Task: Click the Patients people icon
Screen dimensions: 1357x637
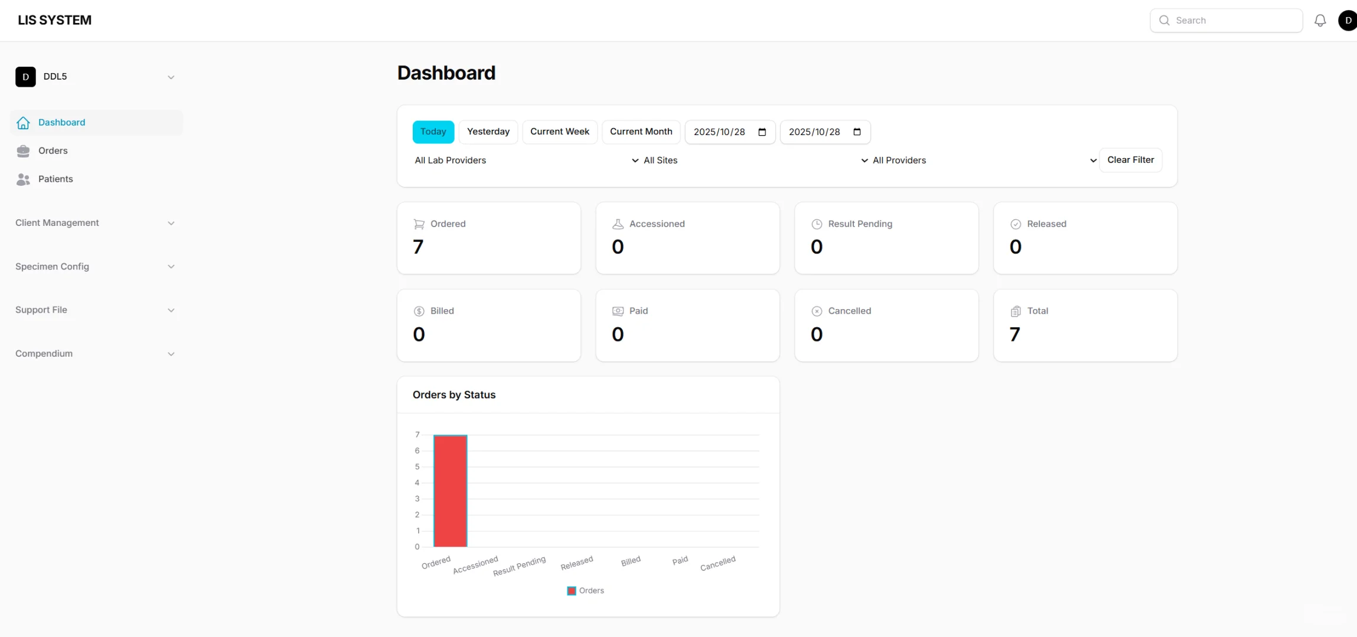Action: click(23, 179)
